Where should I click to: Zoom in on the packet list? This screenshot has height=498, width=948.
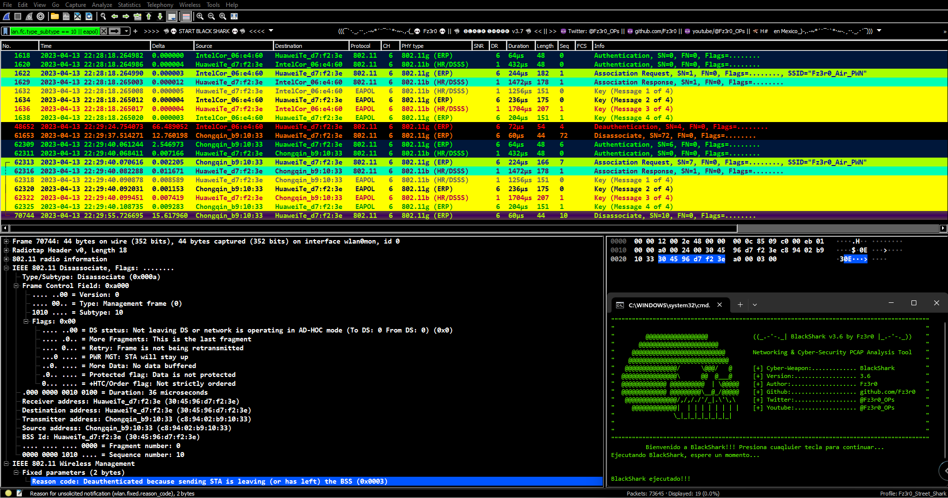pos(200,16)
